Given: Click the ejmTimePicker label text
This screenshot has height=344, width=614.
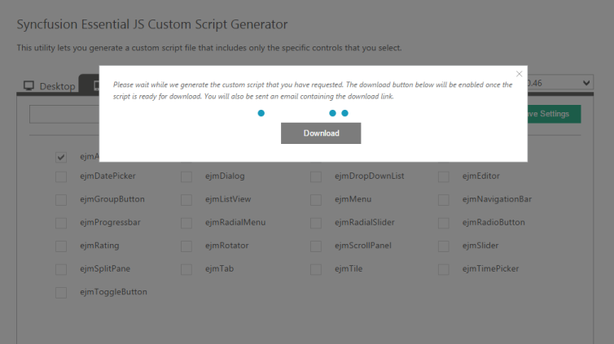Looking at the screenshot, I should coord(491,268).
